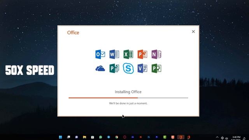This screenshot has width=249, height=140.
Task: Click the orange Office title text
Action: 73,33
